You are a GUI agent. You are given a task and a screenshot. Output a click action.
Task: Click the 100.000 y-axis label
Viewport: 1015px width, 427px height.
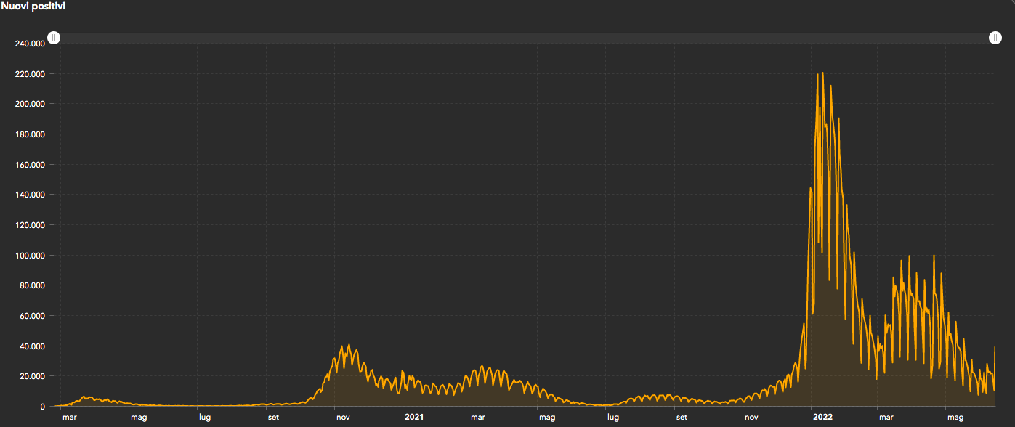(30, 256)
